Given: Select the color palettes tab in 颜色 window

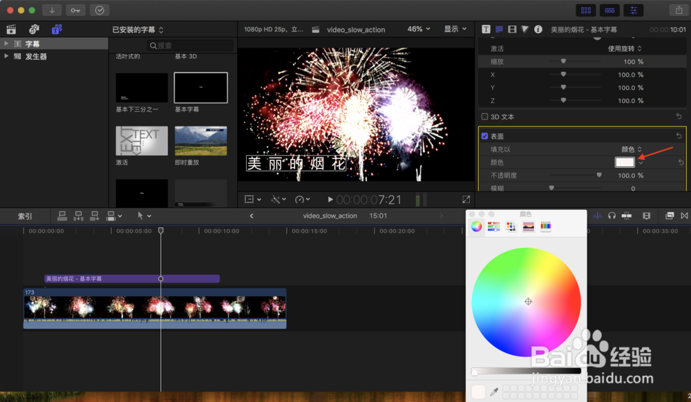Looking at the screenshot, I should (511, 227).
